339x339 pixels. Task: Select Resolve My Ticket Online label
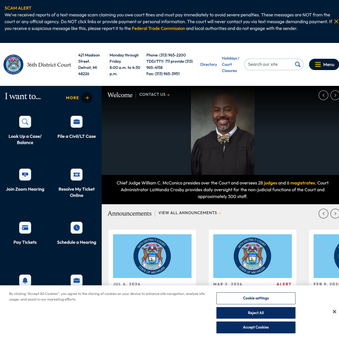[x=76, y=192]
